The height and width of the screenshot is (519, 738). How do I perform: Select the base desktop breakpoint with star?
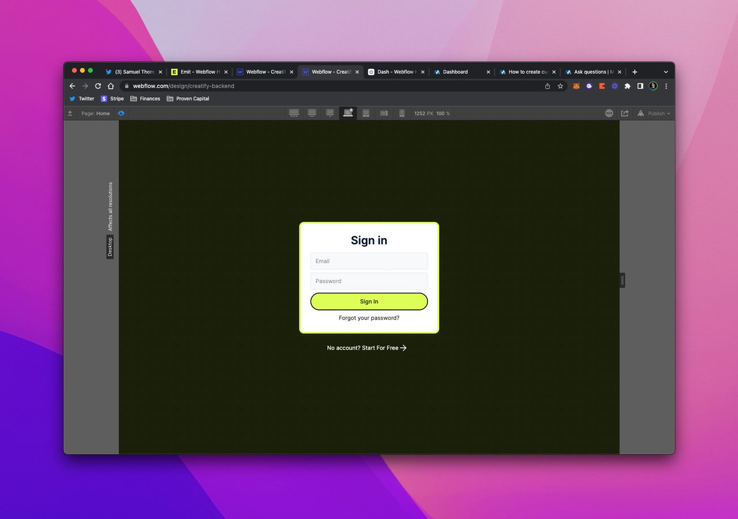348,113
